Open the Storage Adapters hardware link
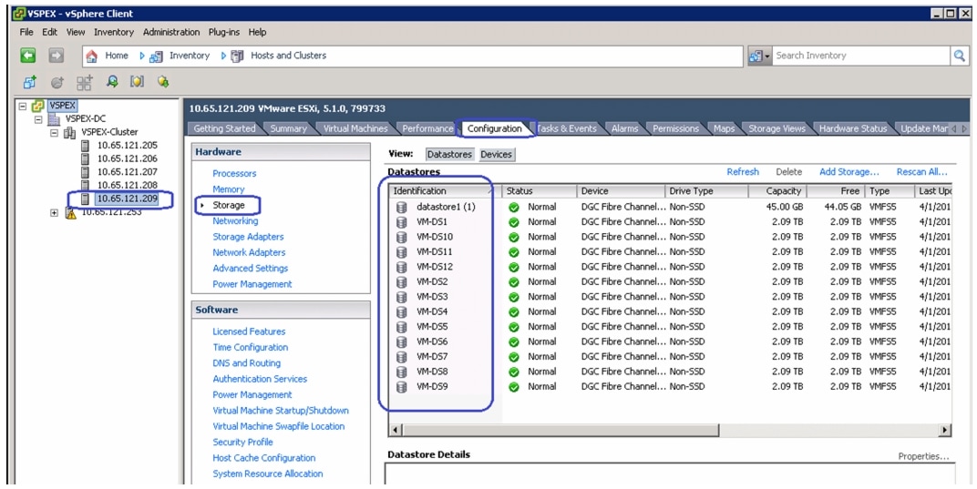This screenshot has height=489, width=977. [x=248, y=237]
